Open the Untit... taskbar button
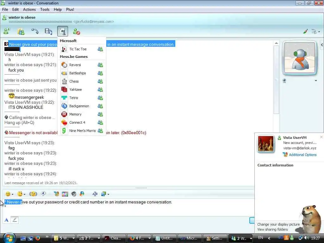Image resolution: width=324 pixels, height=243 pixels. click(x=164, y=238)
